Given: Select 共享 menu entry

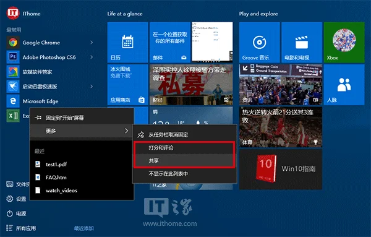Looking at the screenshot, I should (x=184, y=161).
